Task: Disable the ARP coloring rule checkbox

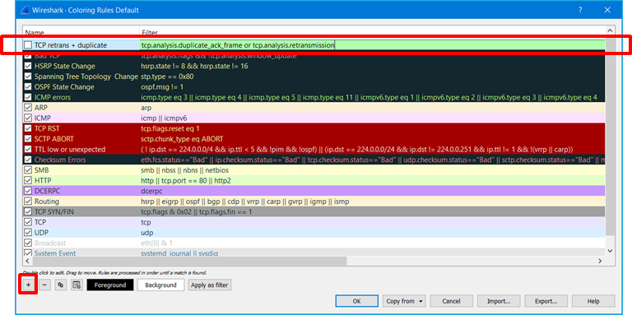Action: coord(28,108)
